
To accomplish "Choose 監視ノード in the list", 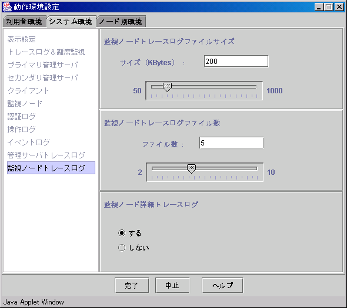I will coord(25,103).
